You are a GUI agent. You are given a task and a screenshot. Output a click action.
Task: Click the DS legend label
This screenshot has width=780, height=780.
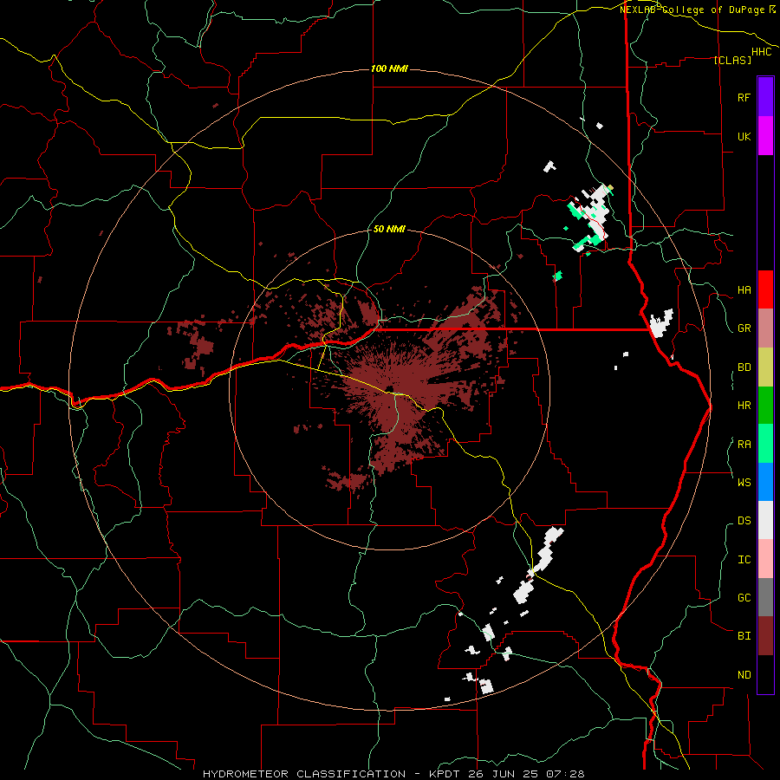pos(744,521)
